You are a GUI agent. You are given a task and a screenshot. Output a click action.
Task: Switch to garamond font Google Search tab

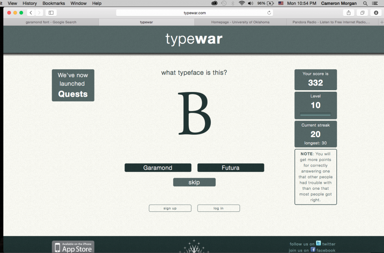tap(51, 22)
